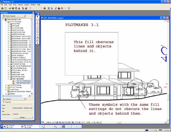Click the small arrow button beside Tree by Subsets
The height and width of the screenshot is (132, 171).
click(x=32, y=16)
